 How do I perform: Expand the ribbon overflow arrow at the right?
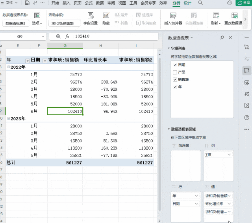coord(245,19)
